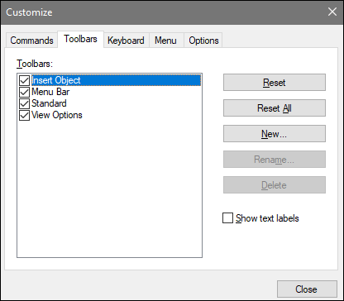344x301 pixels.
Task: Select the Insert Object list entry
Action: [x=116, y=80]
